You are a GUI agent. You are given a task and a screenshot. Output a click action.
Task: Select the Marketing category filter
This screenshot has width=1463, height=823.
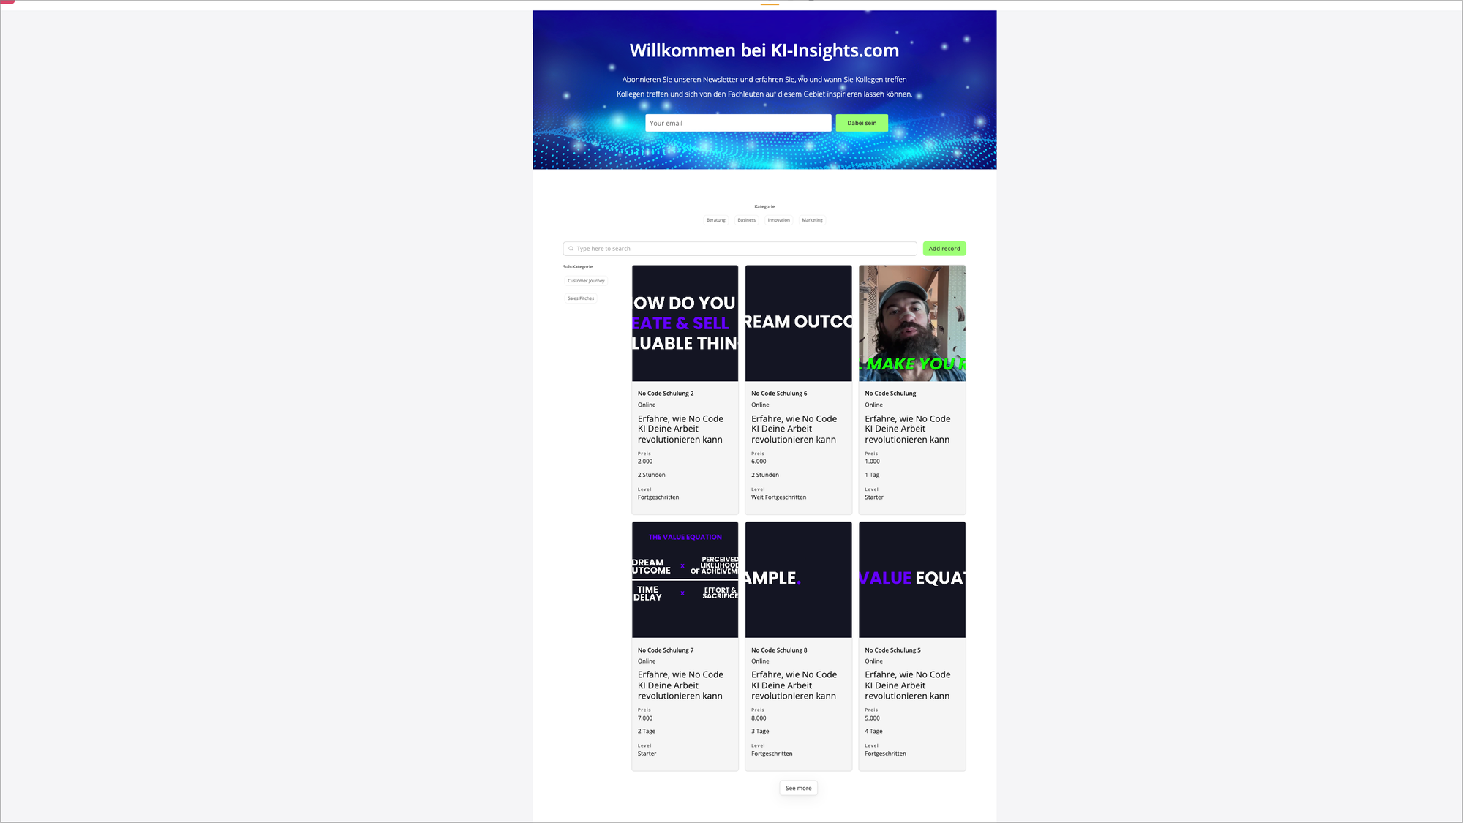[x=812, y=220]
